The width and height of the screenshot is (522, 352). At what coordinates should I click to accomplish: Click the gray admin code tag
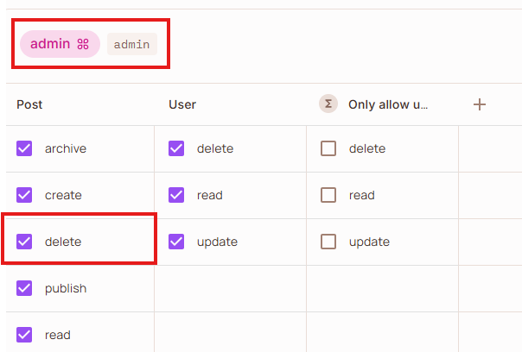(x=132, y=44)
